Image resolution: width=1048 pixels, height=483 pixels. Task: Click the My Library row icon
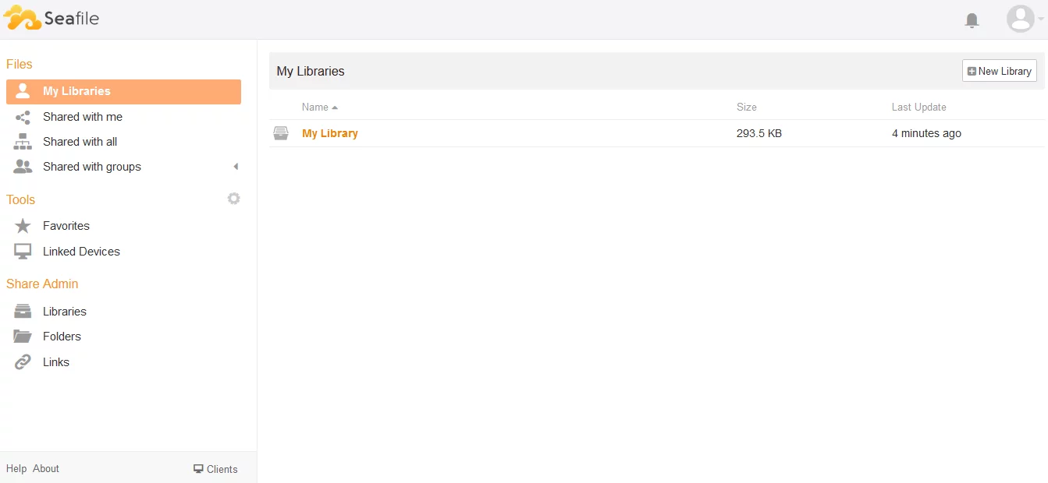(x=281, y=133)
